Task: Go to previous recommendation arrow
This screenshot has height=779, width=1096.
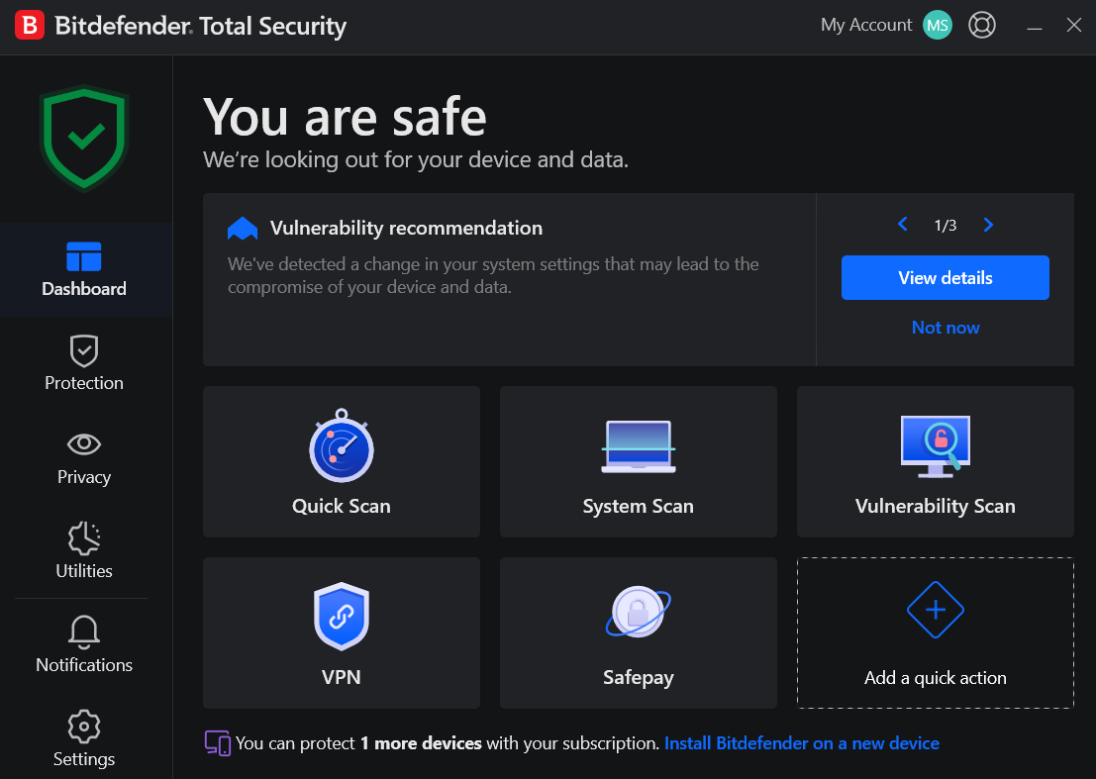Action: (x=902, y=225)
